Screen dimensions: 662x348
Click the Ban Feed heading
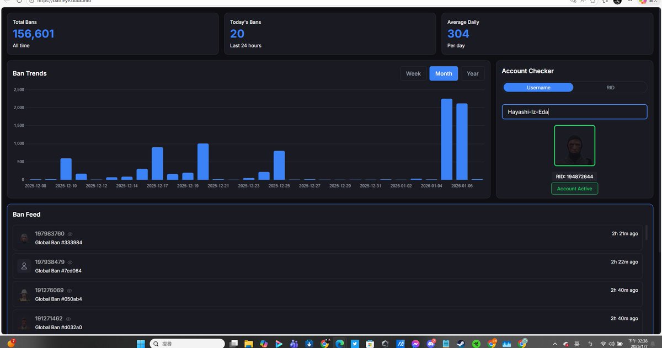coord(26,215)
